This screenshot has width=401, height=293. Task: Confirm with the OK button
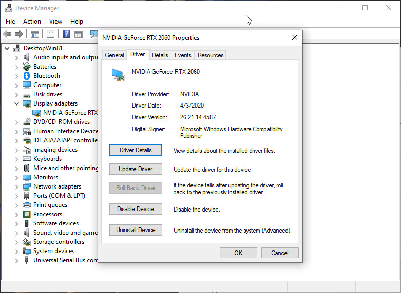click(238, 253)
